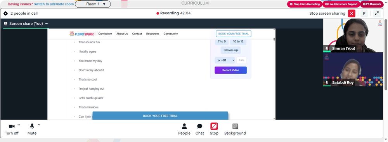Click the camera Turn off icon

[12, 127]
